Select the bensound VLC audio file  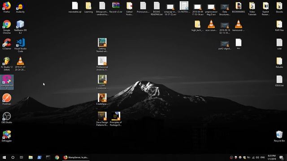tap(238, 26)
